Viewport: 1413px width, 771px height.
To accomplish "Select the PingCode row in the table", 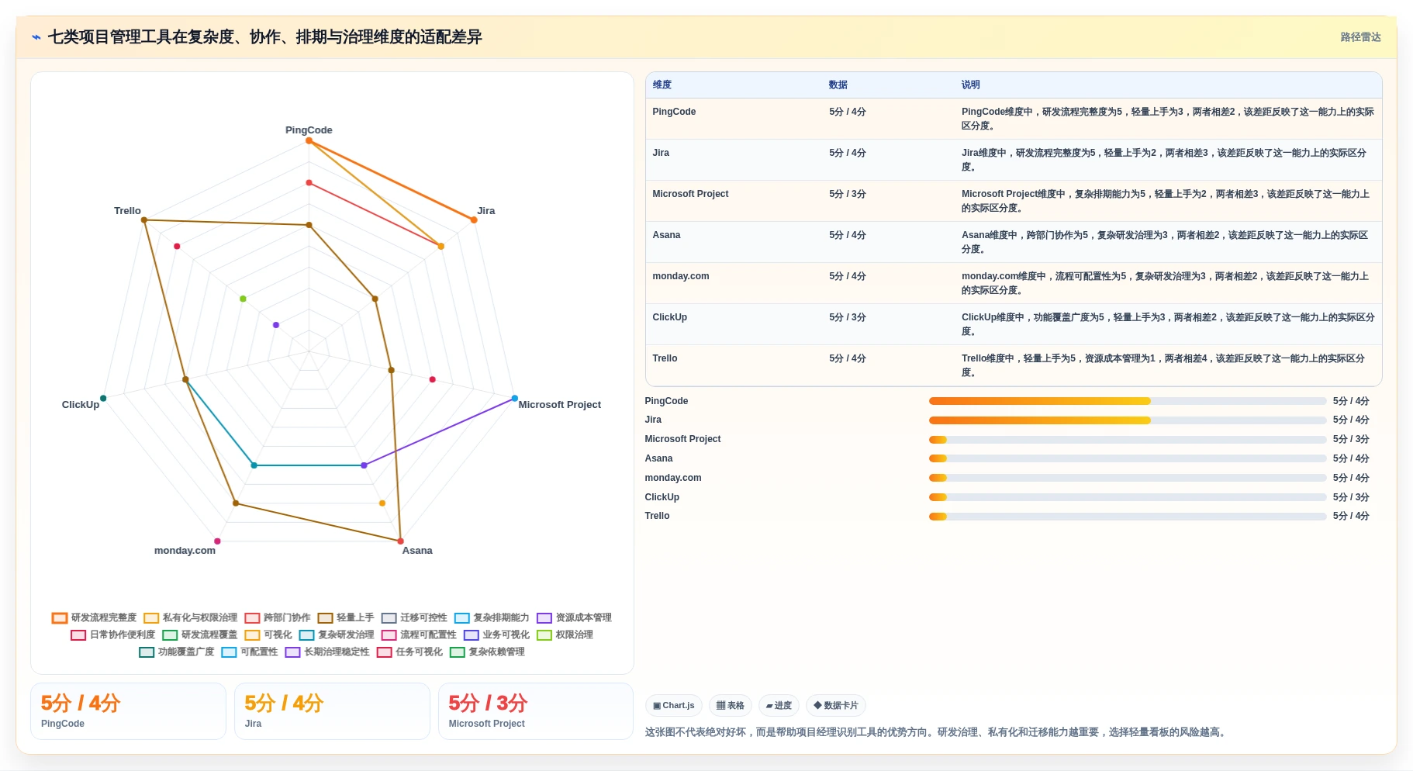I will pyautogui.click(x=1013, y=119).
